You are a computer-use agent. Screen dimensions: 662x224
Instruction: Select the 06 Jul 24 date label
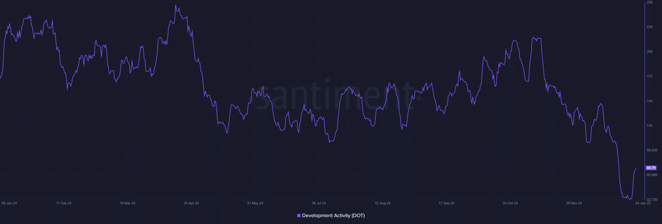319,203
